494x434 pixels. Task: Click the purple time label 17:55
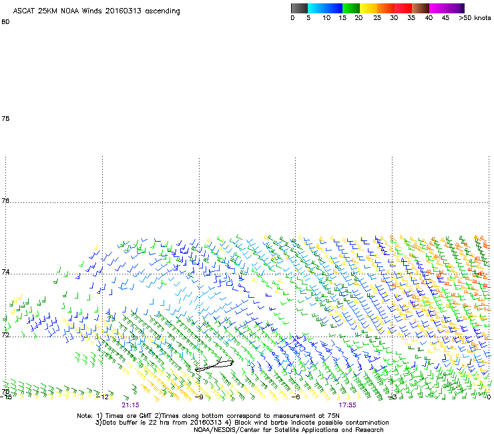[x=348, y=405]
